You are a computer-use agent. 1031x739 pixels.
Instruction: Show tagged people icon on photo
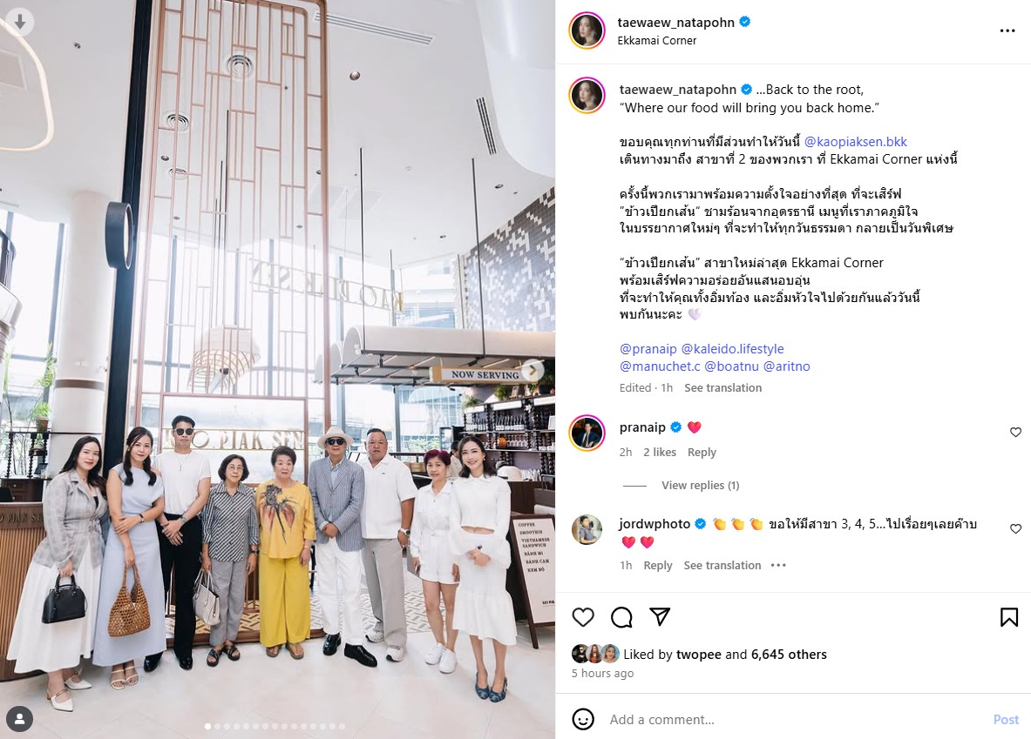pos(20,718)
